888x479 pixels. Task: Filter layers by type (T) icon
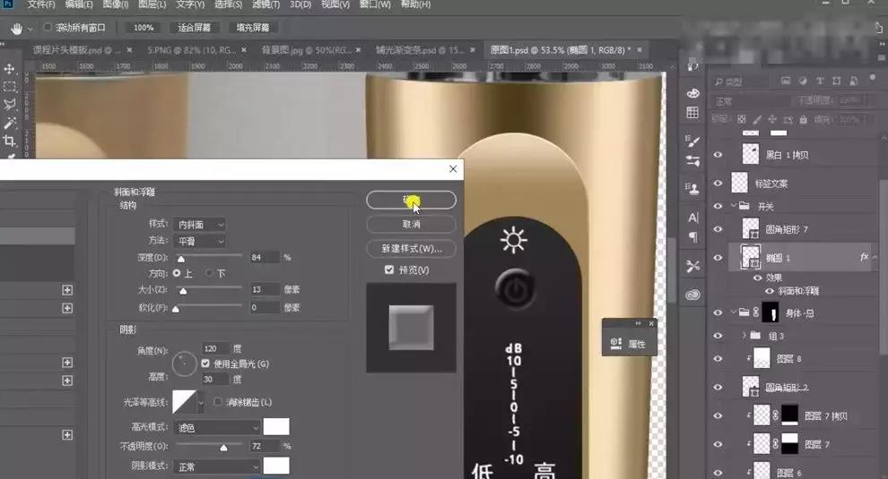pos(820,81)
